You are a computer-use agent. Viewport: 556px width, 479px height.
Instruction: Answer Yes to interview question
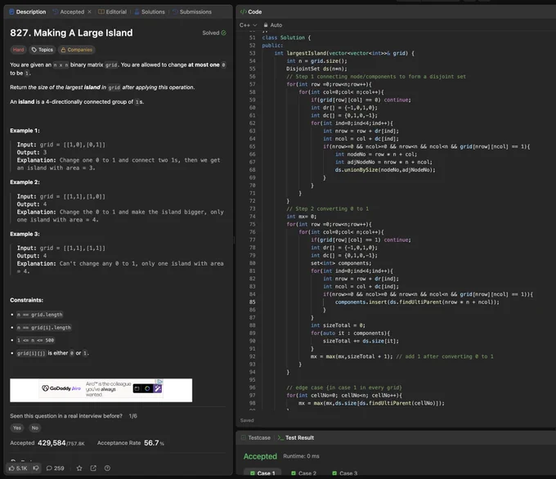pos(17,428)
